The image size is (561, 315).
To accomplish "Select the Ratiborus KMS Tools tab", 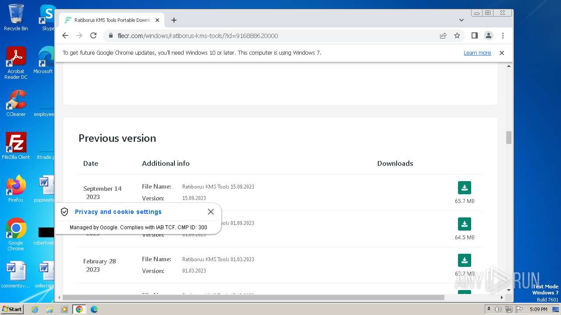I will tap(112, 20).
